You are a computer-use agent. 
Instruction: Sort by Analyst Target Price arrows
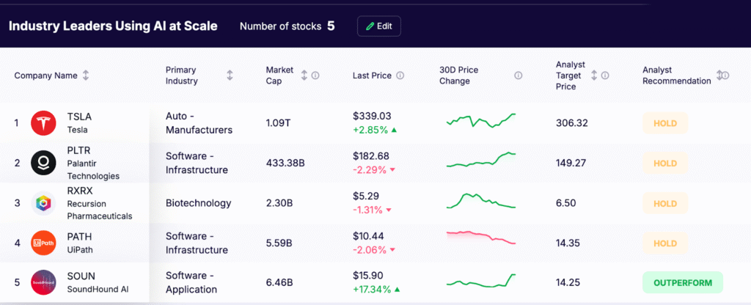point(594,76)
